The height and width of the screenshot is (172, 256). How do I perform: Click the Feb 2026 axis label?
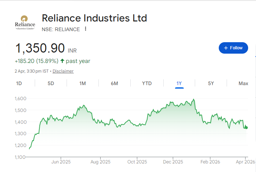pos(210,162)
